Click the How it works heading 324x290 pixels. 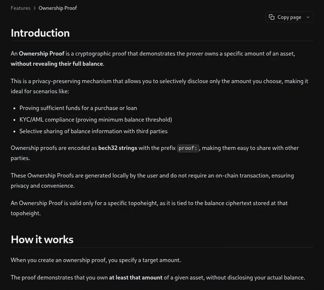pyautogui.click(x=42, y=240)
